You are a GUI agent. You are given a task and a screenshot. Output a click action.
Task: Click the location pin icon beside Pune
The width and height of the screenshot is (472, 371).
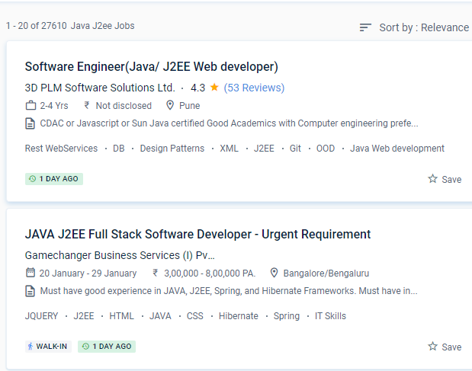coord(170,106)
